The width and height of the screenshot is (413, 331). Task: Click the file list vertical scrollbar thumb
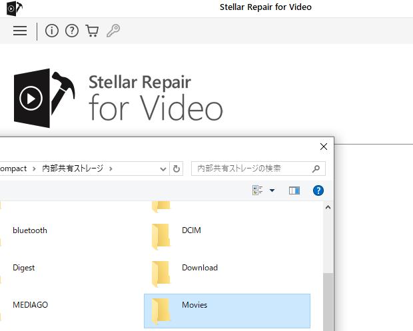tap(328, 302)
